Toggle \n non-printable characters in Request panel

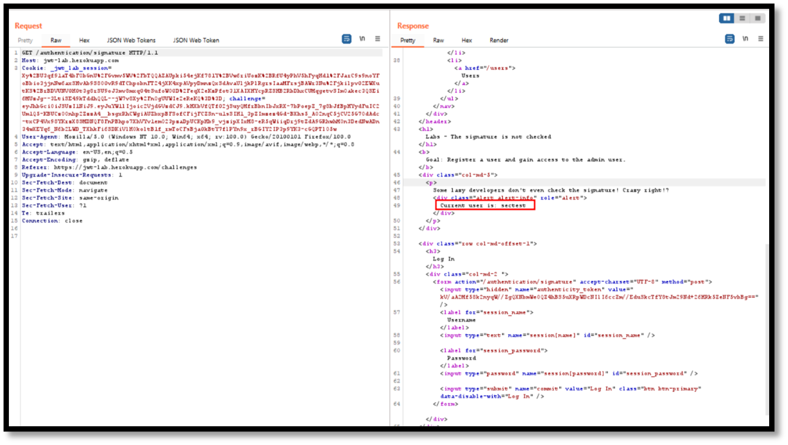(362, 39)
